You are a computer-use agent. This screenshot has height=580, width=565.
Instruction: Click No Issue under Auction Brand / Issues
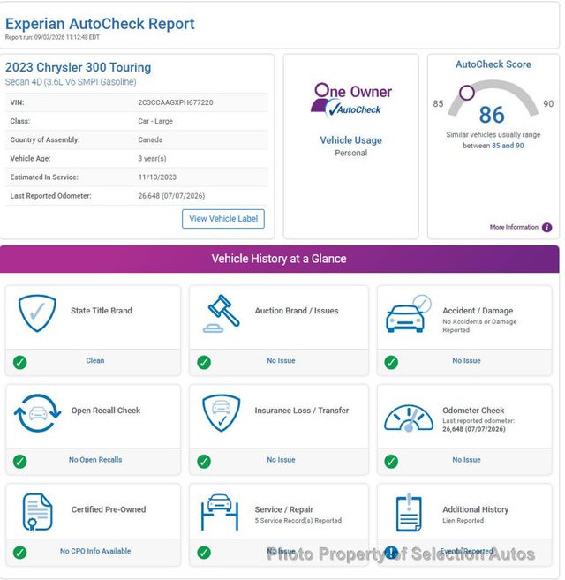coord(282,360)
